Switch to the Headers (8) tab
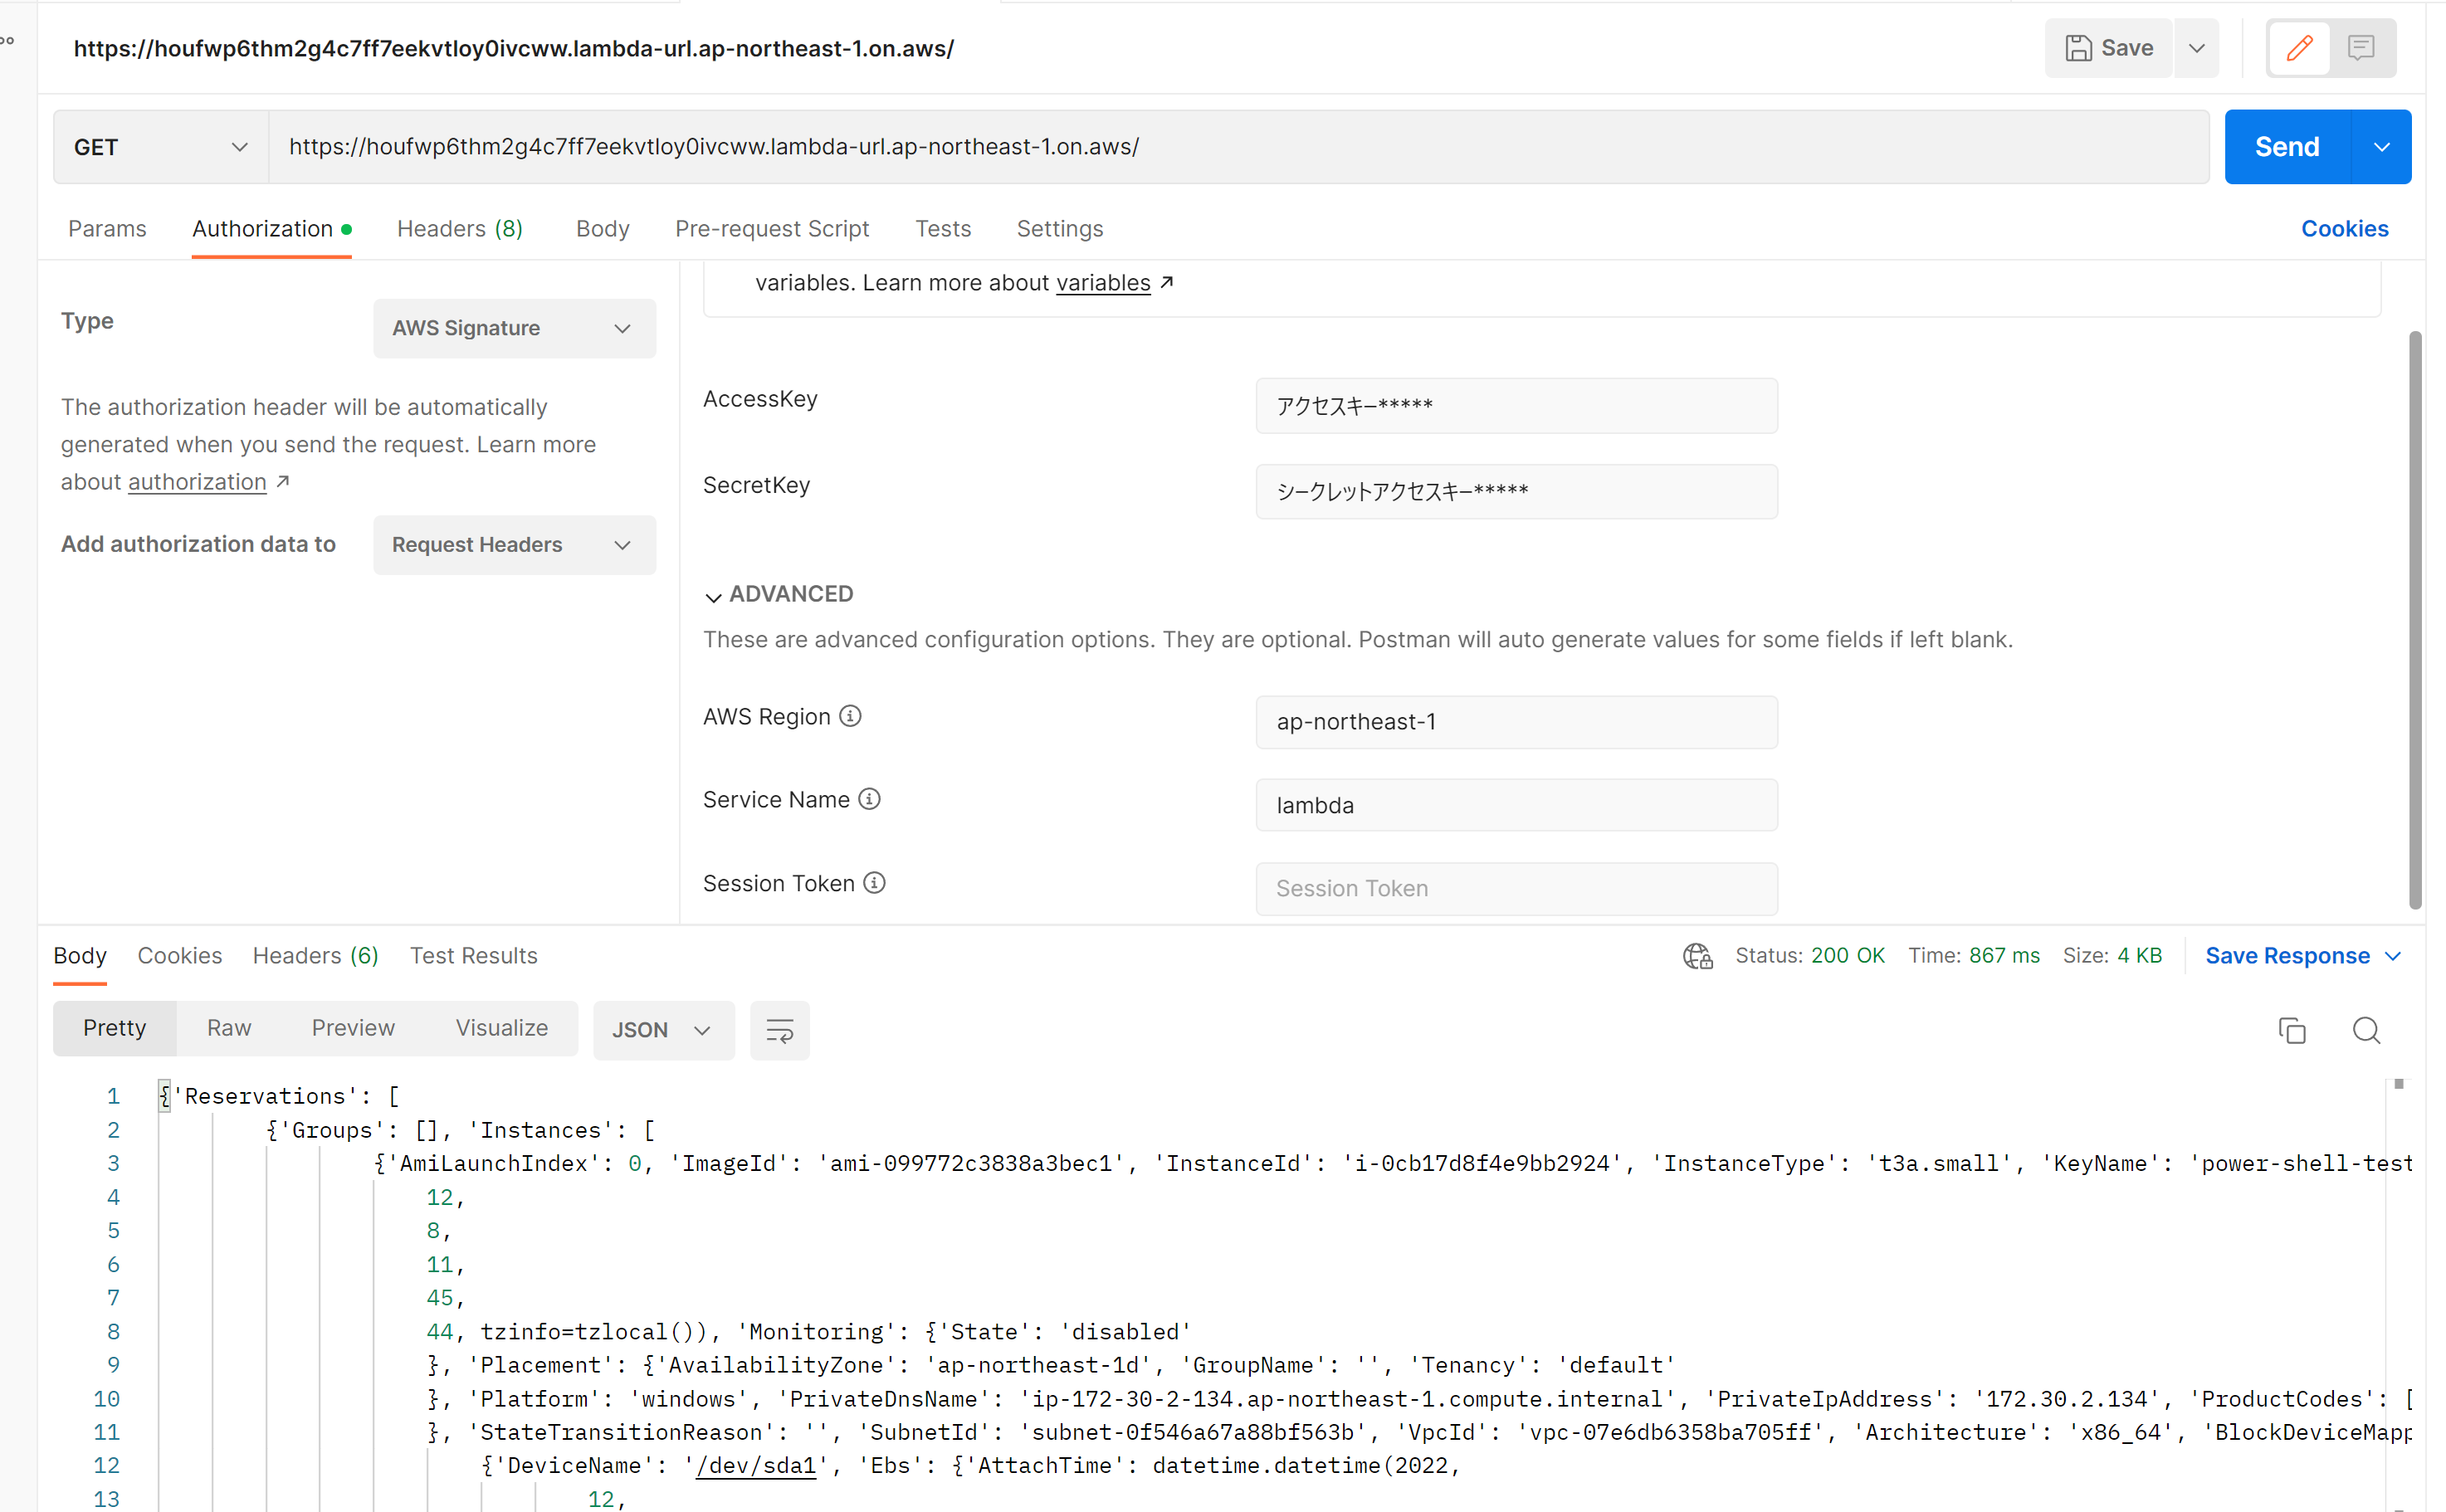Viewport: 2446px width, 1512px height. [x=459, y=229]
